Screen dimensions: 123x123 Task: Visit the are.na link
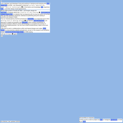[x=84, y=122]
